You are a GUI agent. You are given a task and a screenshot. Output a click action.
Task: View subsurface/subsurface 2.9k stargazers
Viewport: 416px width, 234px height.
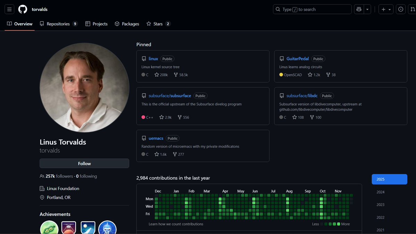pyautogui.click(x=165, y=117)
